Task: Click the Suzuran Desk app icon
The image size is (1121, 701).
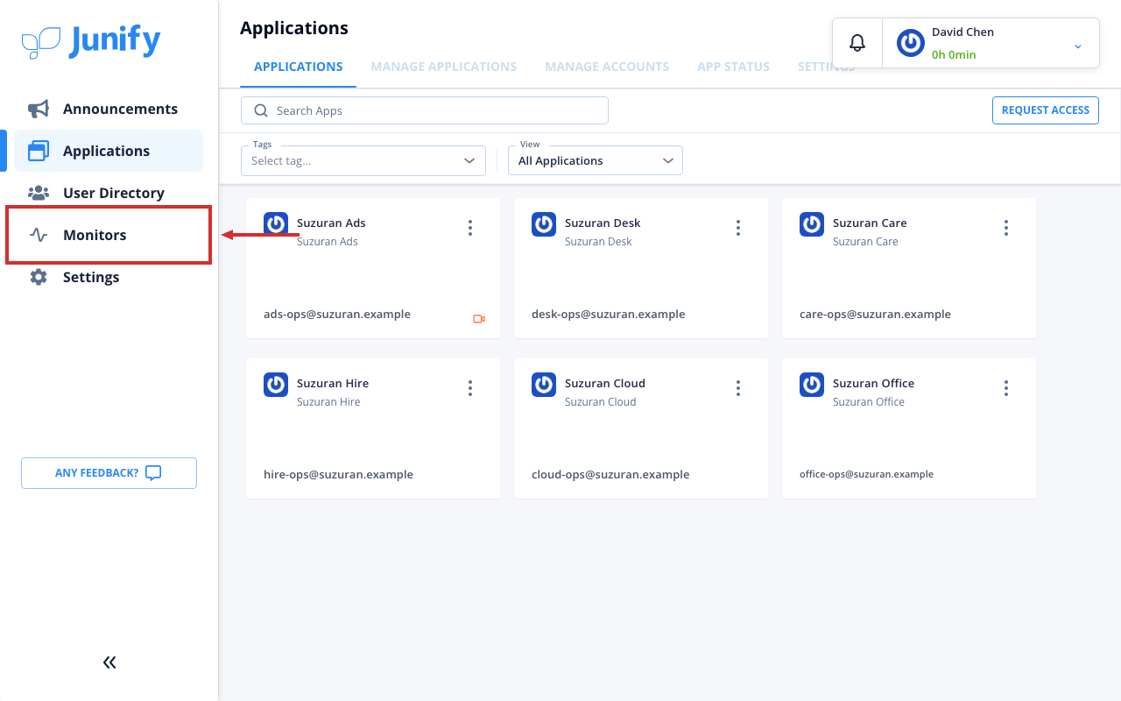Action: (544, 224)
